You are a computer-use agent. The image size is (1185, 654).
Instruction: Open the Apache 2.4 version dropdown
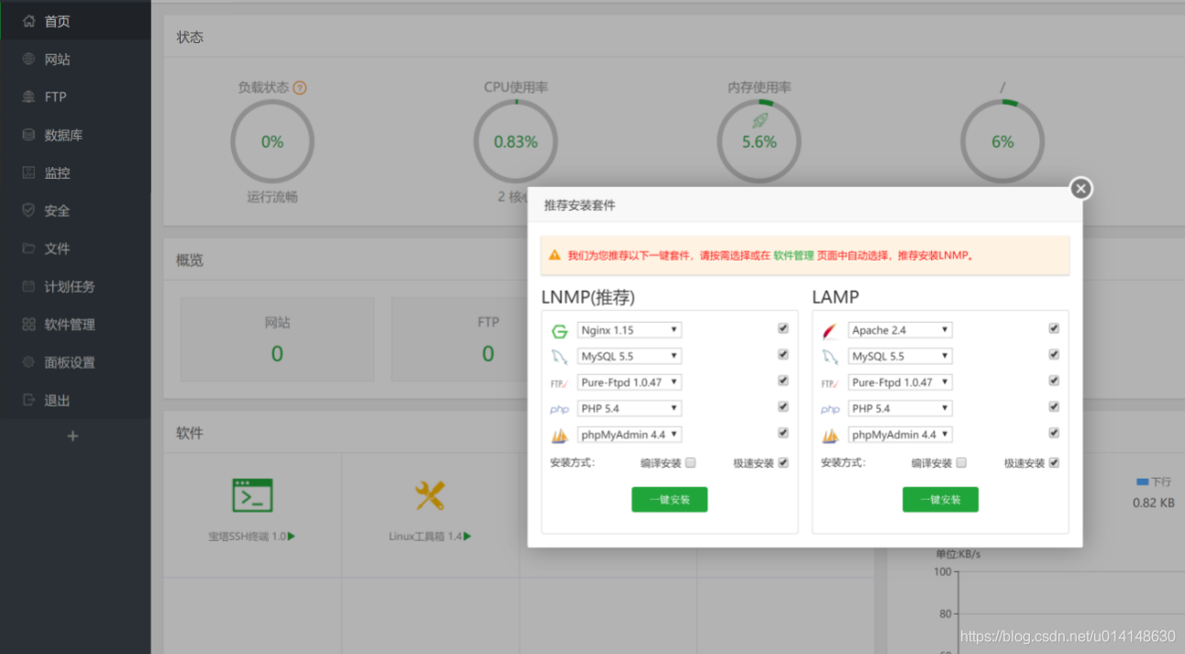pos(900,330)
